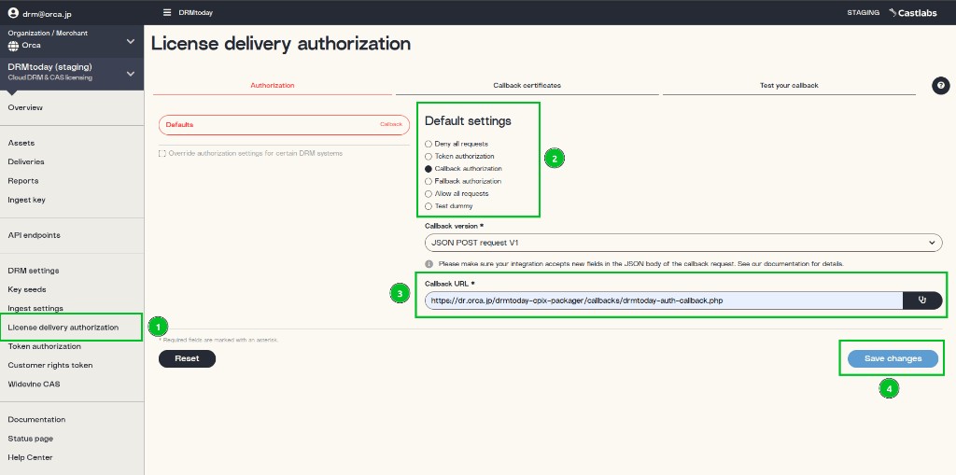The image size is (956, 475).
Task: Click the Save changes button
Action: [x=893, y=358]
